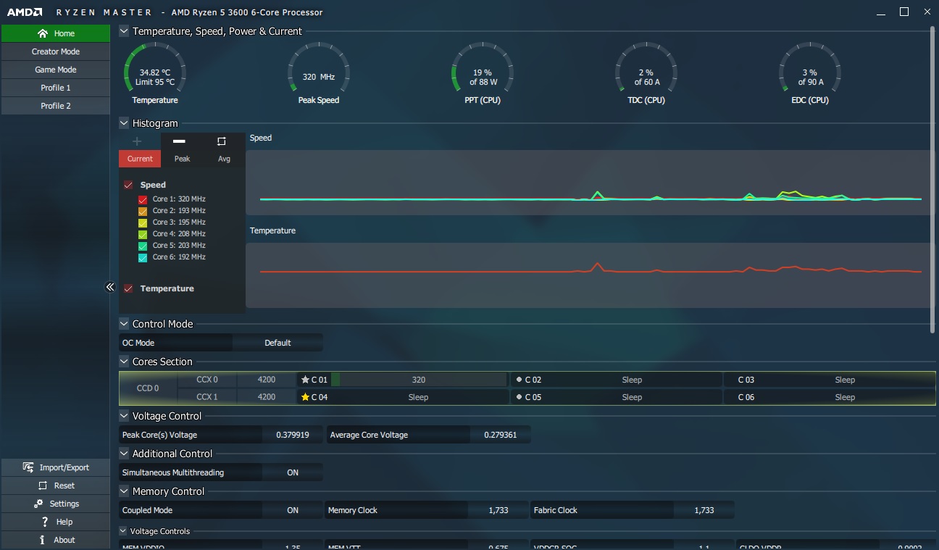939x550 pixels.
Task: Switch to Game Mode profile
Action: pos(55,70)
